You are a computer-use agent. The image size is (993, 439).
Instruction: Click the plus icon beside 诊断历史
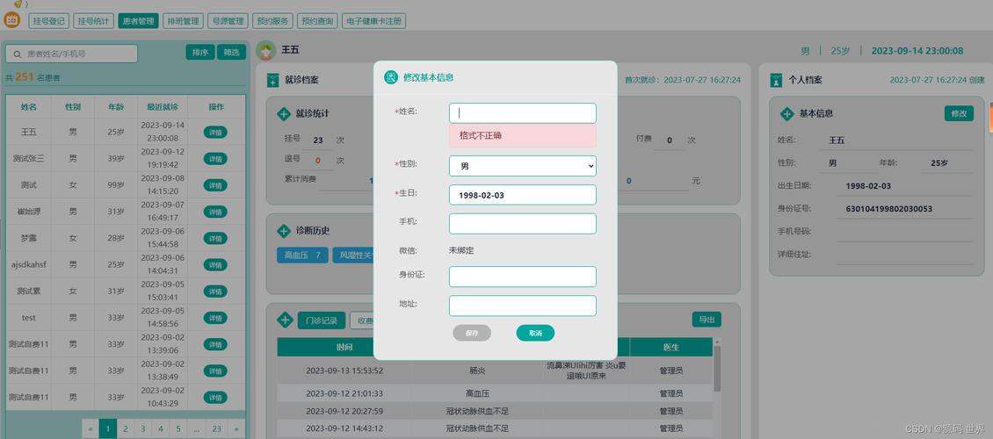285,231
